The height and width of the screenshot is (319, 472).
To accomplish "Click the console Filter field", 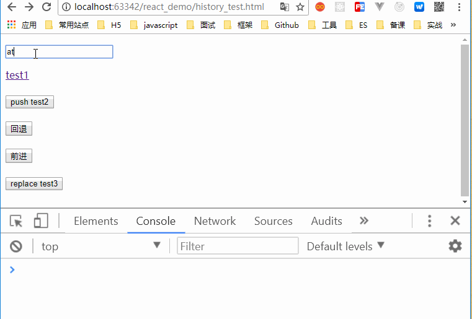I will point(238,247).
